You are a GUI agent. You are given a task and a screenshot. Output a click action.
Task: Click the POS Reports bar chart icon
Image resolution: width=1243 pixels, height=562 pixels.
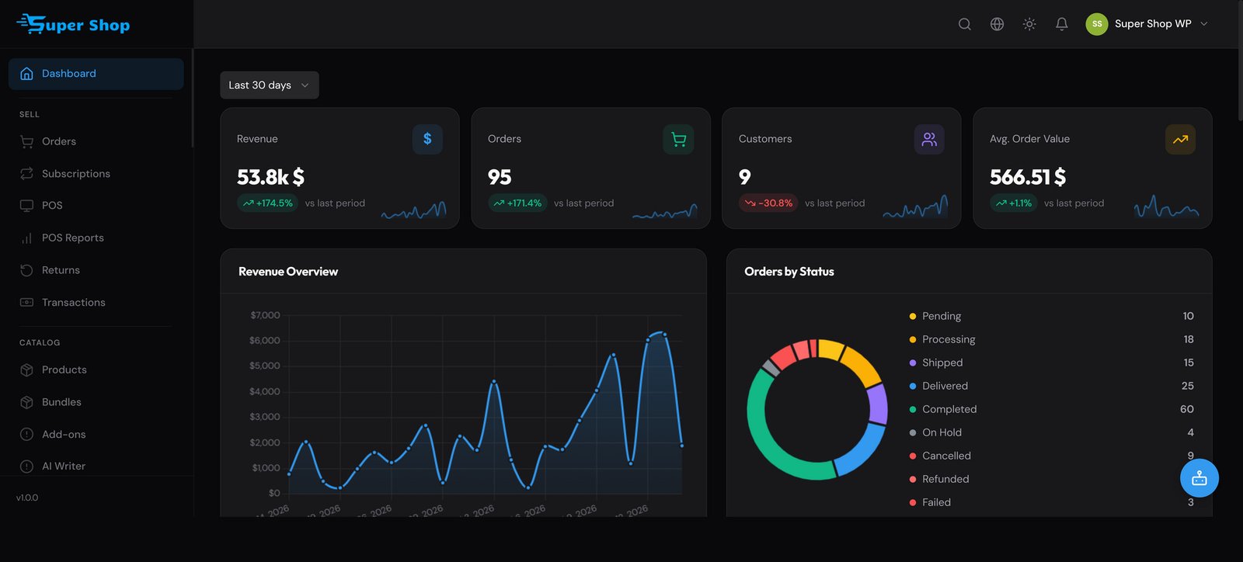26,238
